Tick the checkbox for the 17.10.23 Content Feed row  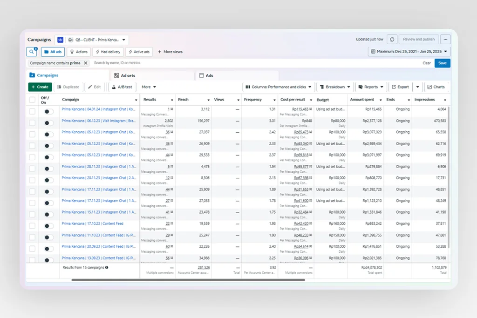32,226
